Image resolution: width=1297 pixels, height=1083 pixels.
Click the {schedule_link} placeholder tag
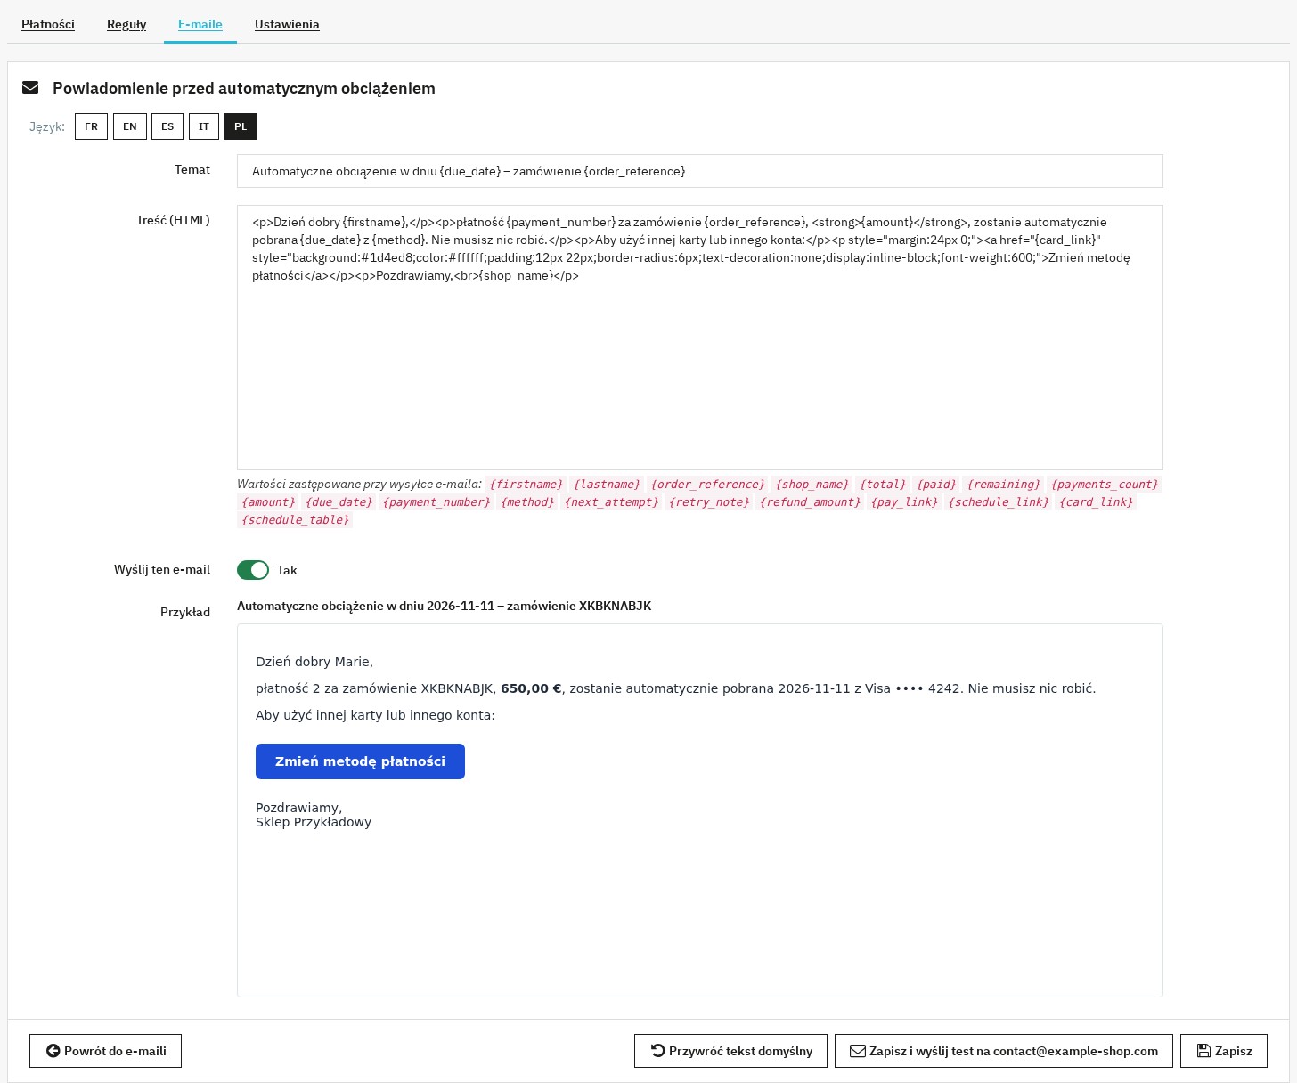[999, 502]
